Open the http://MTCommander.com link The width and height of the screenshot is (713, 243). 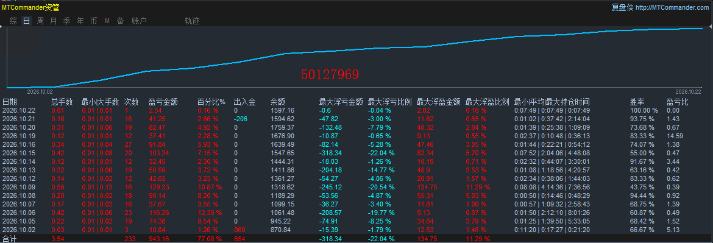point(672,8)
